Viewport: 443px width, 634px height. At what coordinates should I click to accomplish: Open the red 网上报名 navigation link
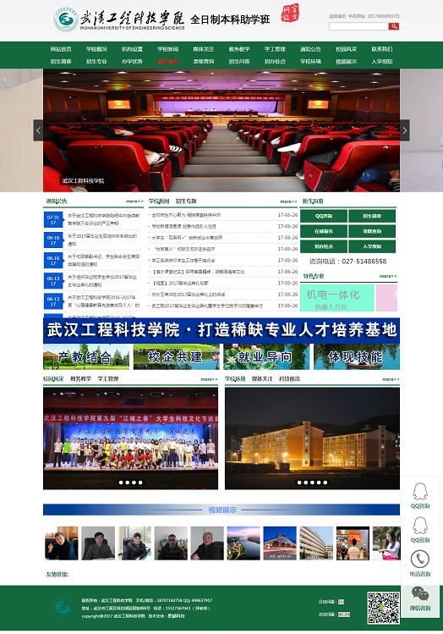pos(168,62)
